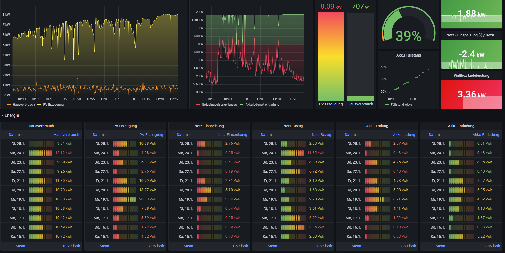Click the Mean 4.89 kWh footer value

[324, 246]
